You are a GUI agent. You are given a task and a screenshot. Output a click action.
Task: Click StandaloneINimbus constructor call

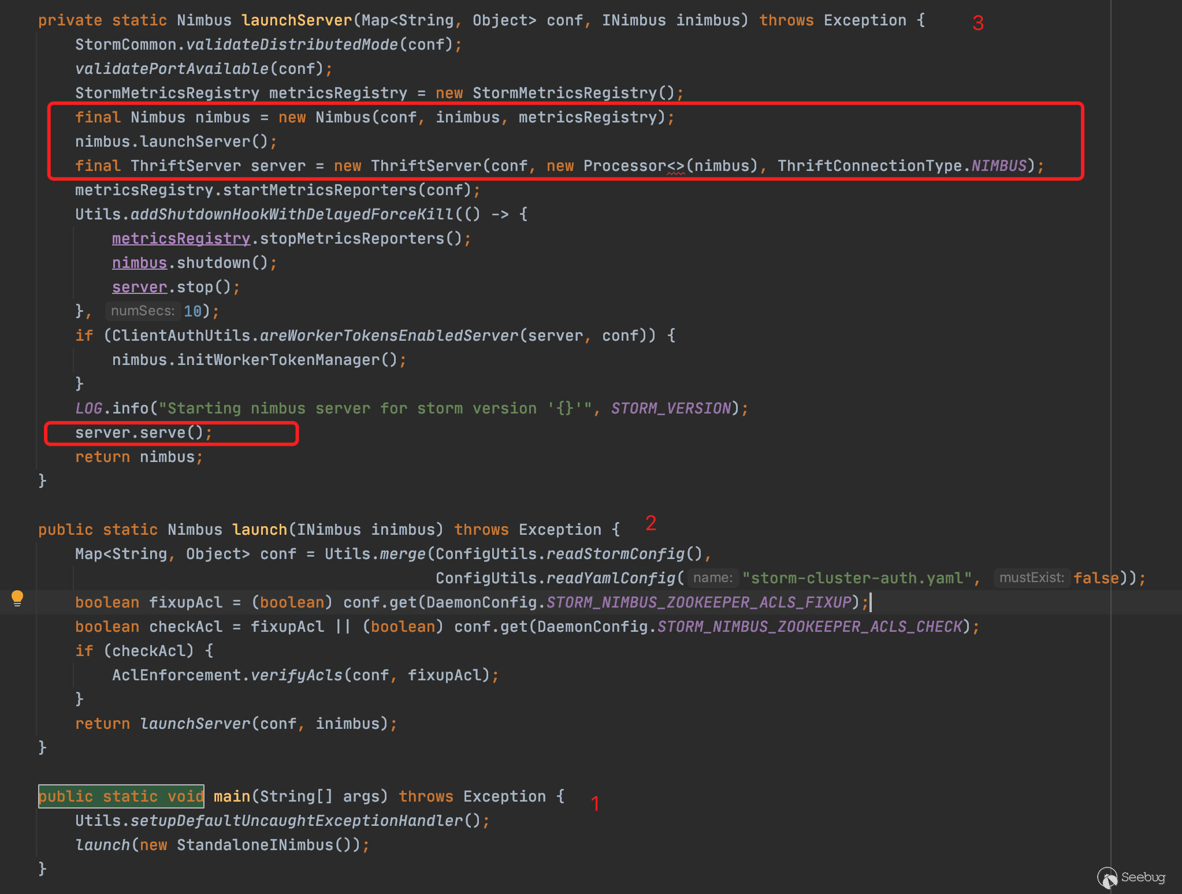click(255, 845)
